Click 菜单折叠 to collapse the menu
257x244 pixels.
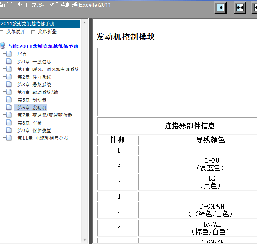[x=47, y=31]
